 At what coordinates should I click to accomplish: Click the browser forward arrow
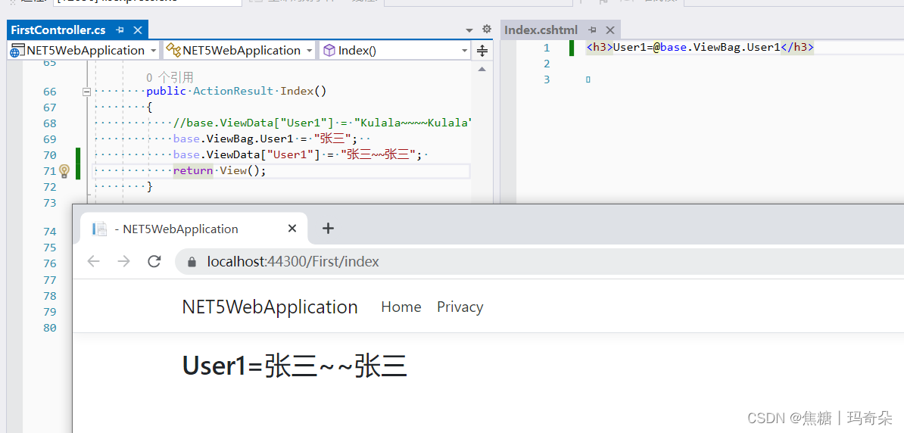[123, 261]
